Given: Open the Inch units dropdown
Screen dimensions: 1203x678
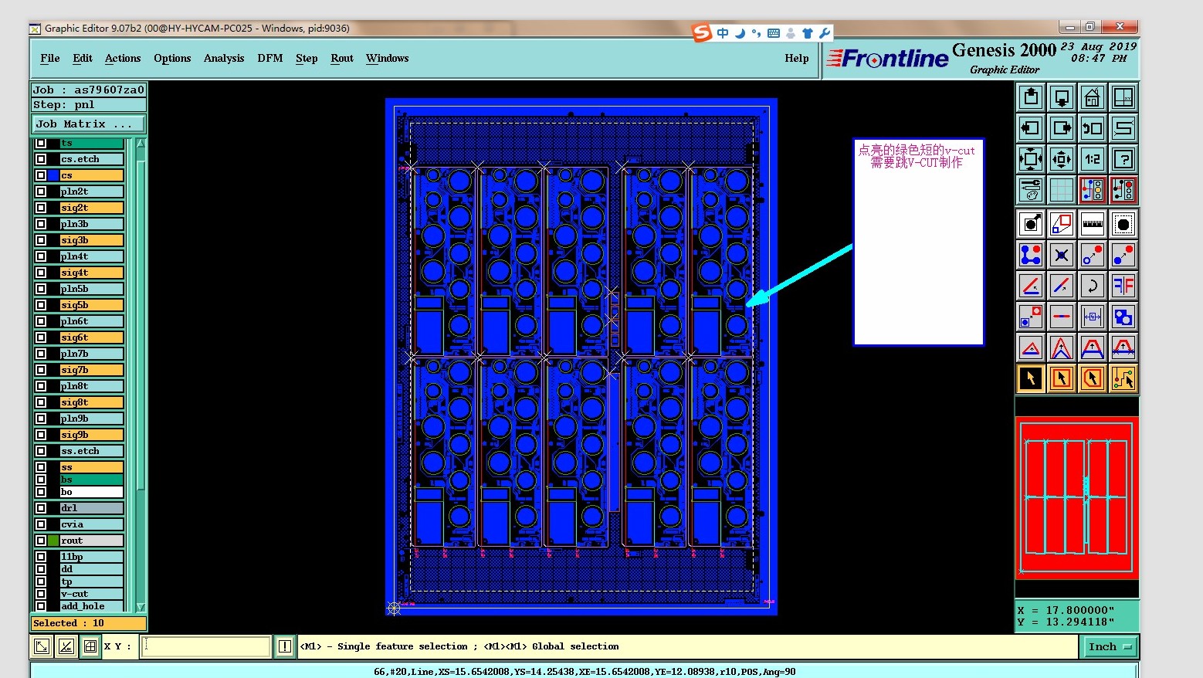Looking at the screenshot, I should [x=1109, y=647].
